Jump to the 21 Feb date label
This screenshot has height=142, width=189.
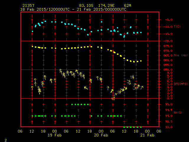coord(147,135)
